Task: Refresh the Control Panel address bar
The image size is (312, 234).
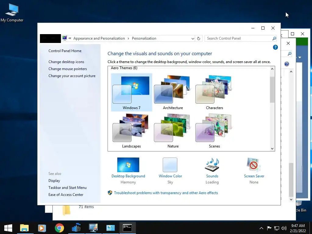Action: (199, 38)
